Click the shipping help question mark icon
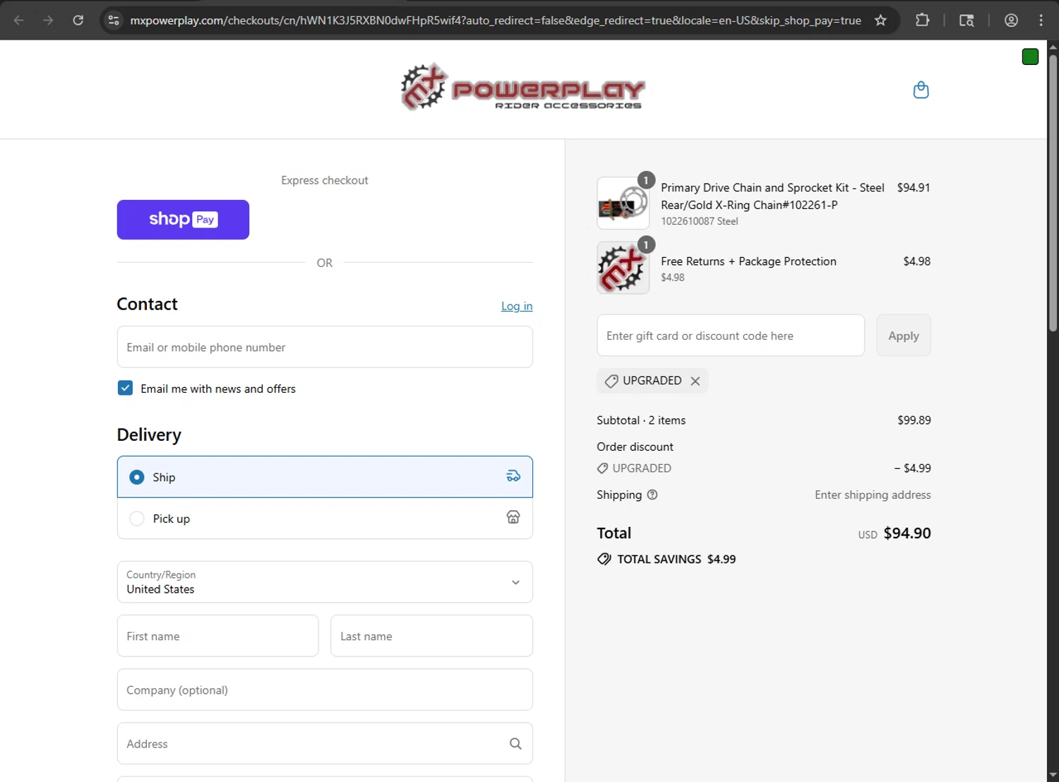Image resolution: width=1059 pixels, height=782 pixels. (652, 494)
